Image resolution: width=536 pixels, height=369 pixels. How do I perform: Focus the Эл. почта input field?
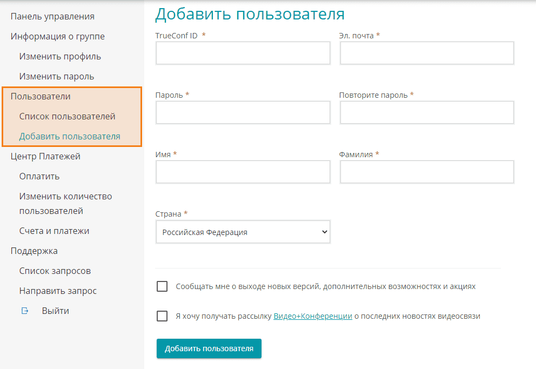pos(427,53)
